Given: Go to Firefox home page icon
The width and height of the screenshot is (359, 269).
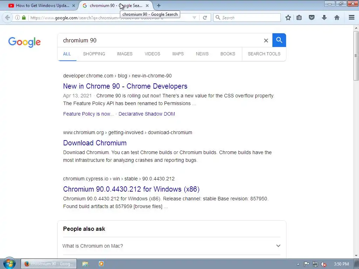Looking at the screenshot, I should (x=337, y=18).
